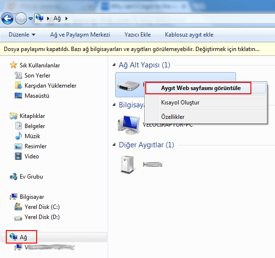Open Belgeler library
The width and height of the screenshot is (275, 258).
[x=35, y=126]
